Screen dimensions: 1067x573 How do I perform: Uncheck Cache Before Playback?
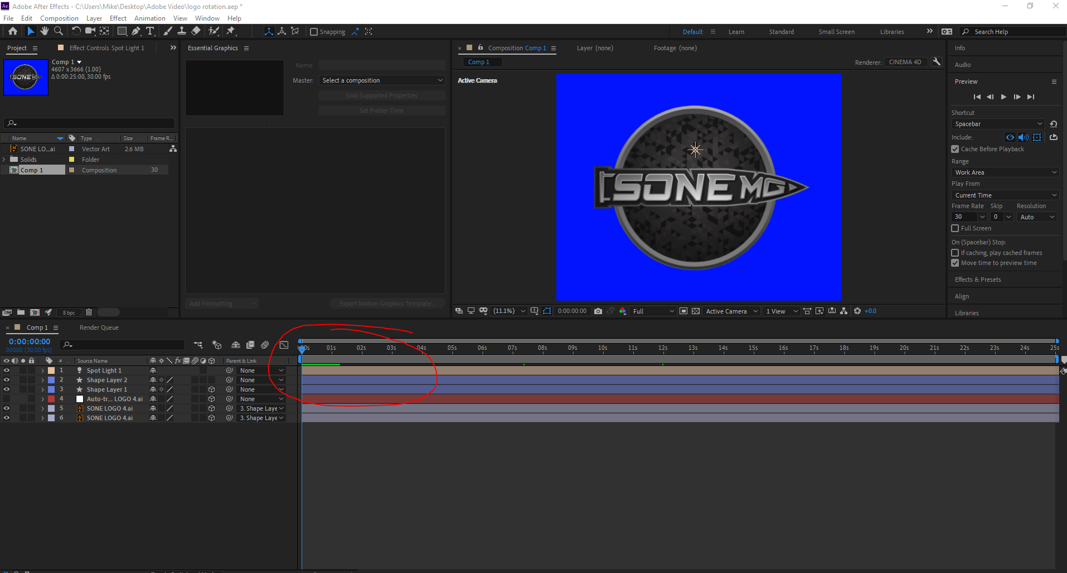point(955,149)
